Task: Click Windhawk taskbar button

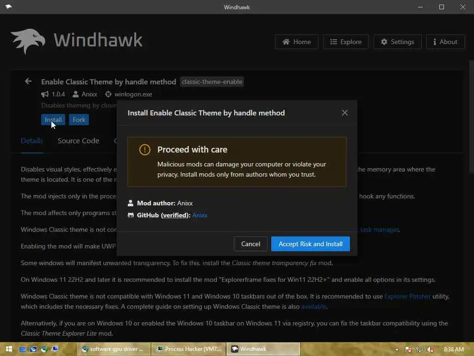Action: tap(263, 349)
